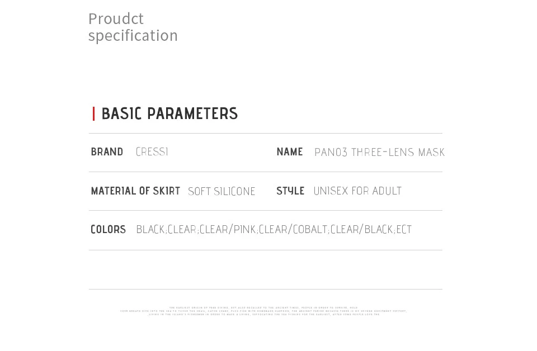
Task: Click the word "specification" in the page heading
Action: (x=133, y=36)
